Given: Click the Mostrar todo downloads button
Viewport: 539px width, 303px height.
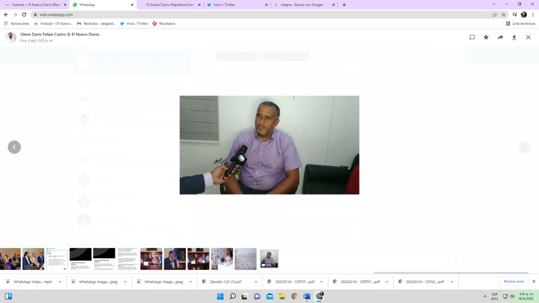Looking at the screenshot, I should click(x=514, y=281).
